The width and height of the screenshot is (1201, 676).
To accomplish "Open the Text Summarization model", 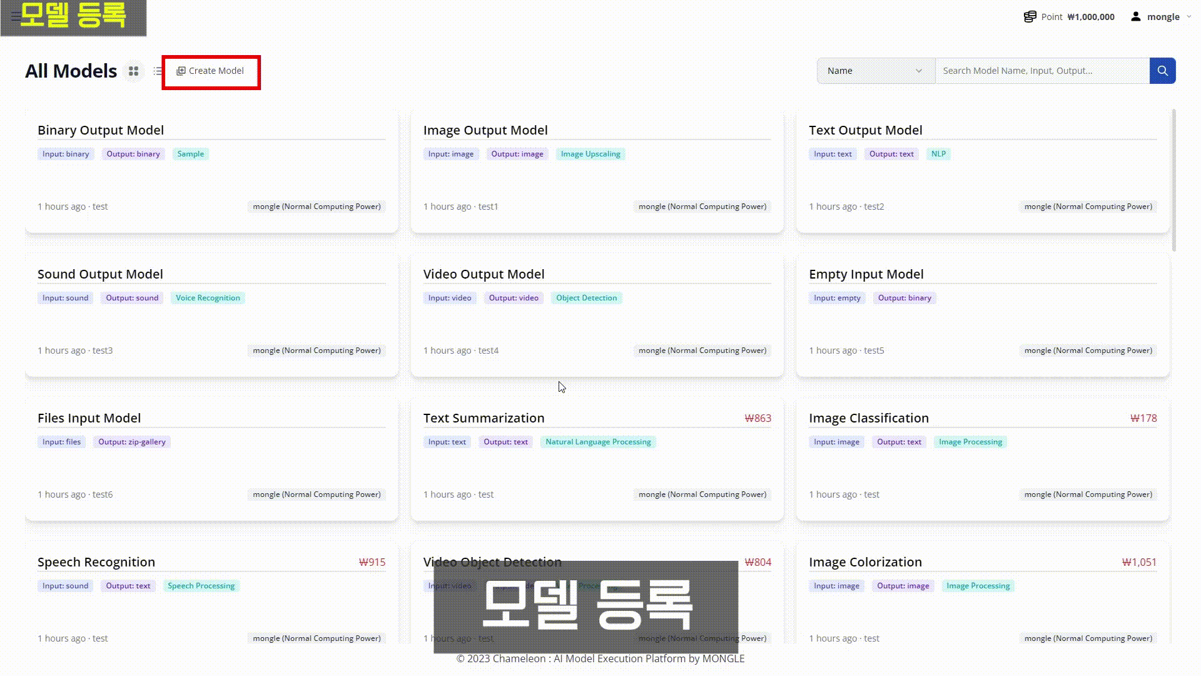I will point(484,418).
